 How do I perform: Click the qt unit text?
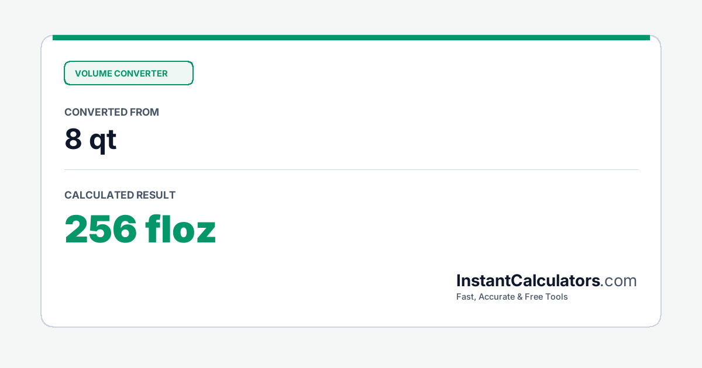click(103, 141)
